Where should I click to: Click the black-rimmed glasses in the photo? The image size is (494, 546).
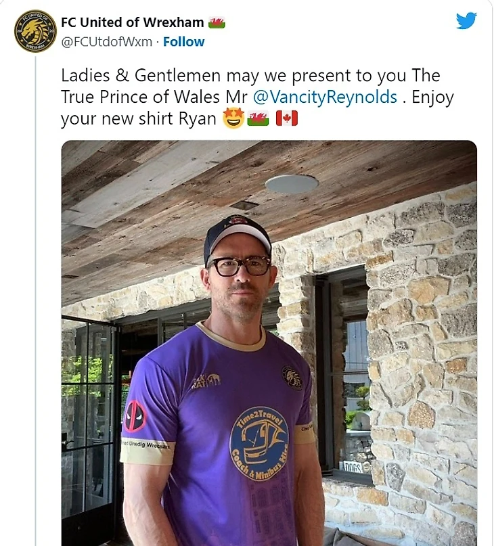point(238,266)
